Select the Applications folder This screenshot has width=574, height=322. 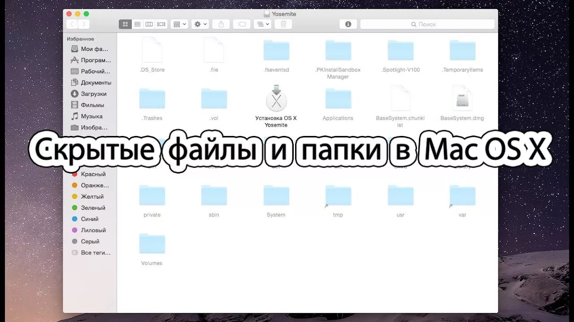click(x=338, y=98)
